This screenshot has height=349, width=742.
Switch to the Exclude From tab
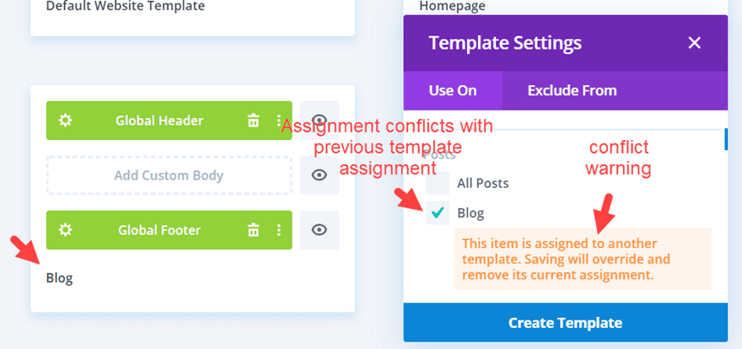(x=572, y=90)
